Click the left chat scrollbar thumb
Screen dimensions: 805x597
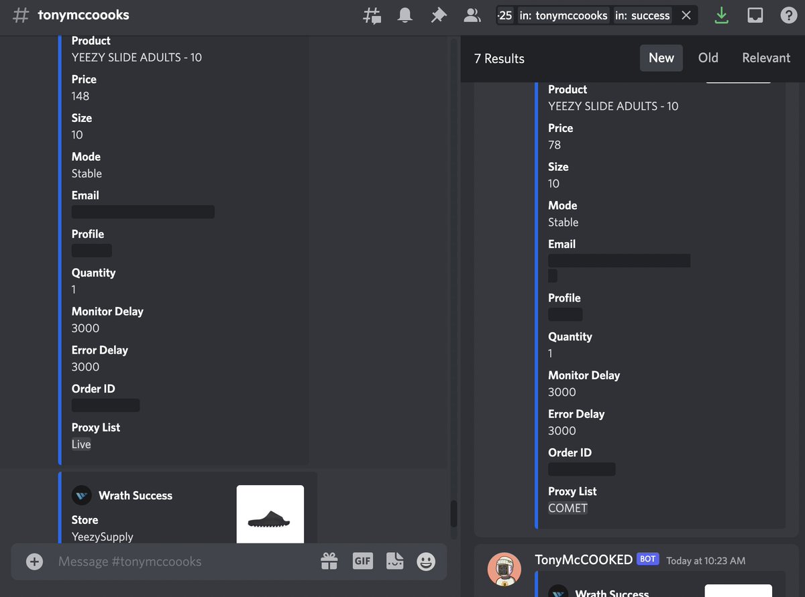pyautogui.click(x=453, y=514)
